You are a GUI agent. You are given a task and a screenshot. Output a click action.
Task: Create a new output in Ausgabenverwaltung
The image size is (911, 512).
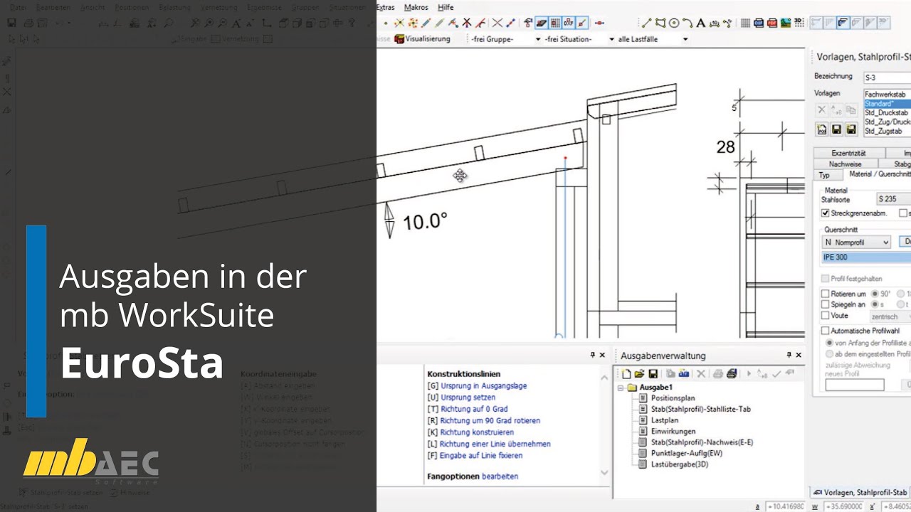click(x=626, y=373)
